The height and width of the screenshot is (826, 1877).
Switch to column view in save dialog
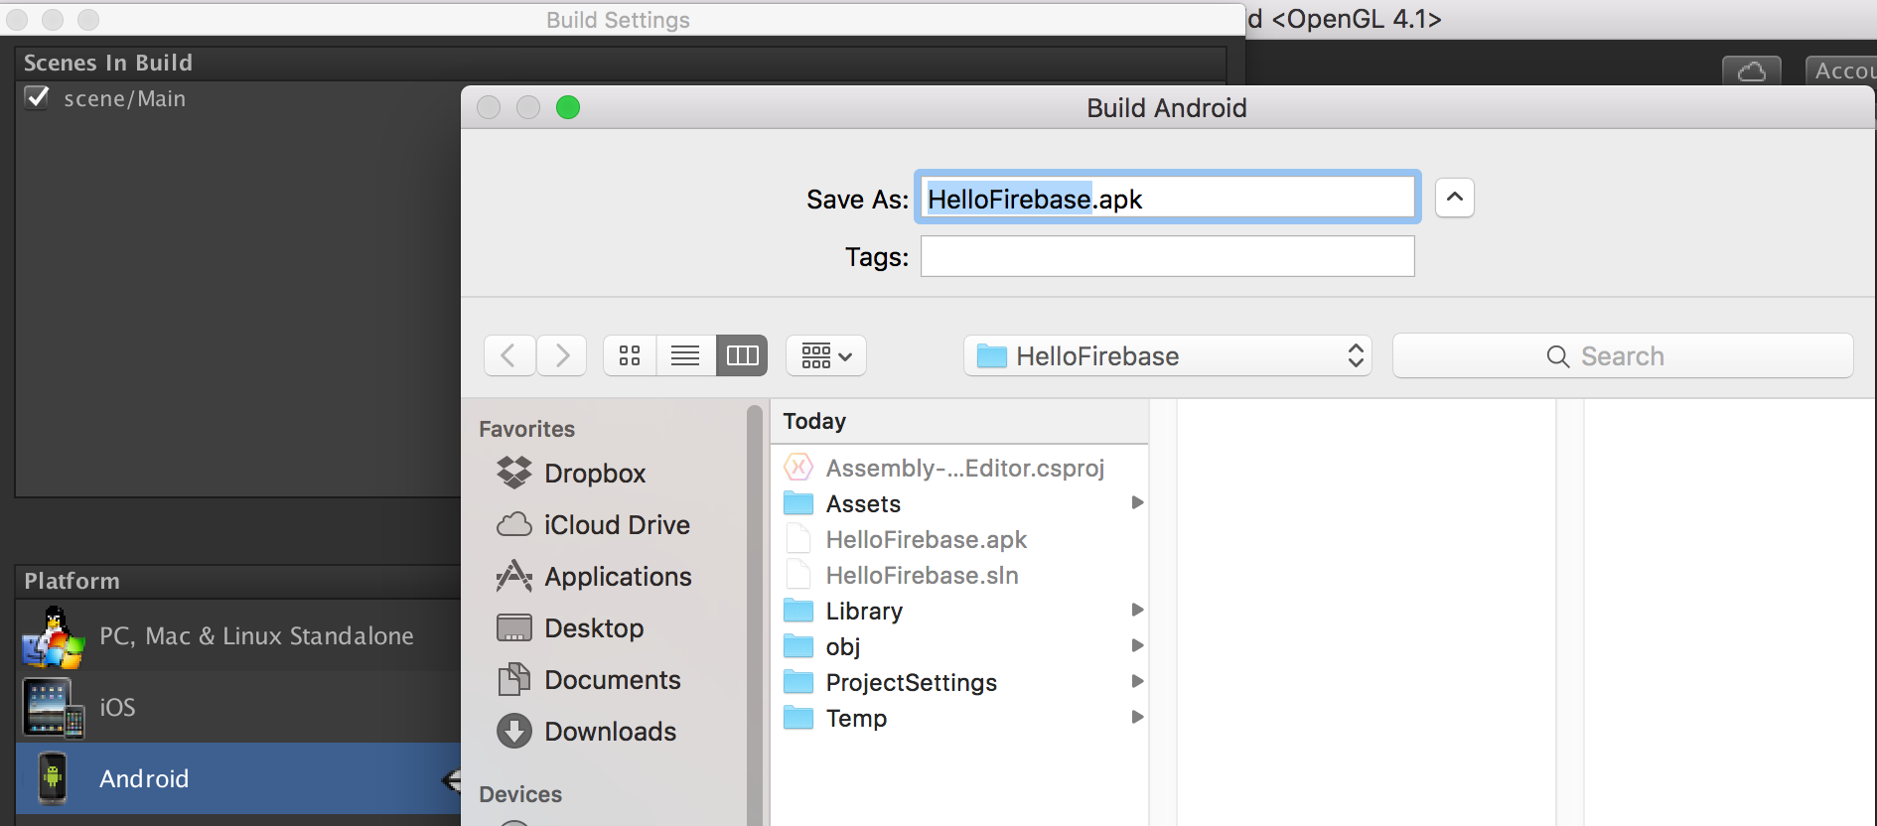(x=742, y=355)
